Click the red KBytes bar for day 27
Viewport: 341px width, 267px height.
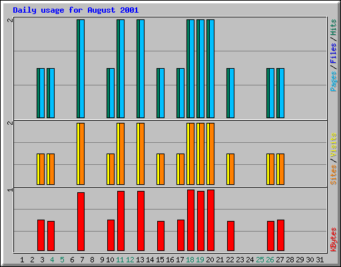(280, 236)
